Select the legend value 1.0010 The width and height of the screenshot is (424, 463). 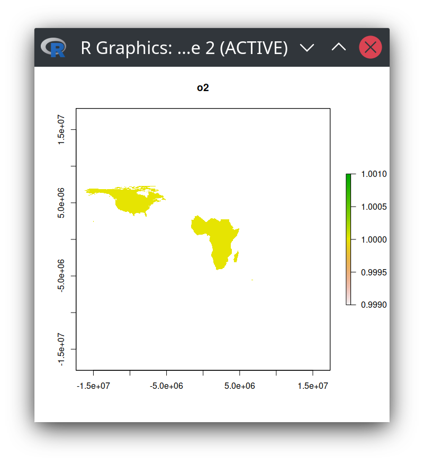[x=374, y=174]
